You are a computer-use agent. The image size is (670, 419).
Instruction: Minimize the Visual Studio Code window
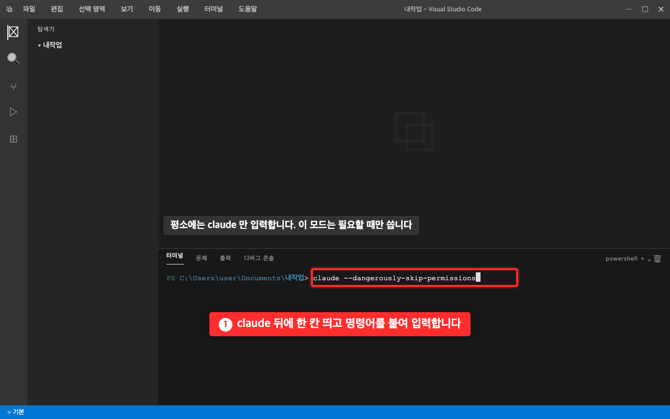click(x=629, y=9)
